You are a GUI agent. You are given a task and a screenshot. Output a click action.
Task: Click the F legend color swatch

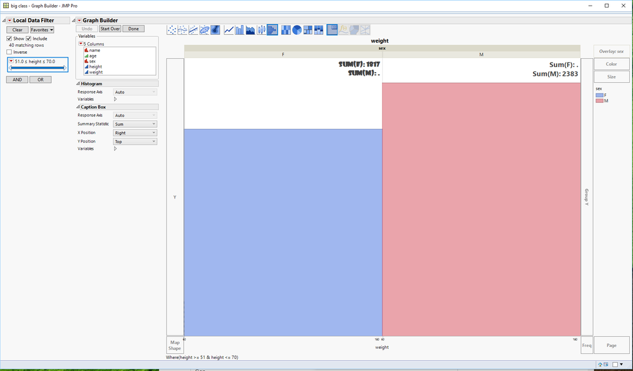point(599,95)
